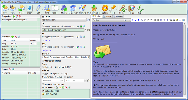
Task: Click background fill color button in editor
Action: (145, 20)
